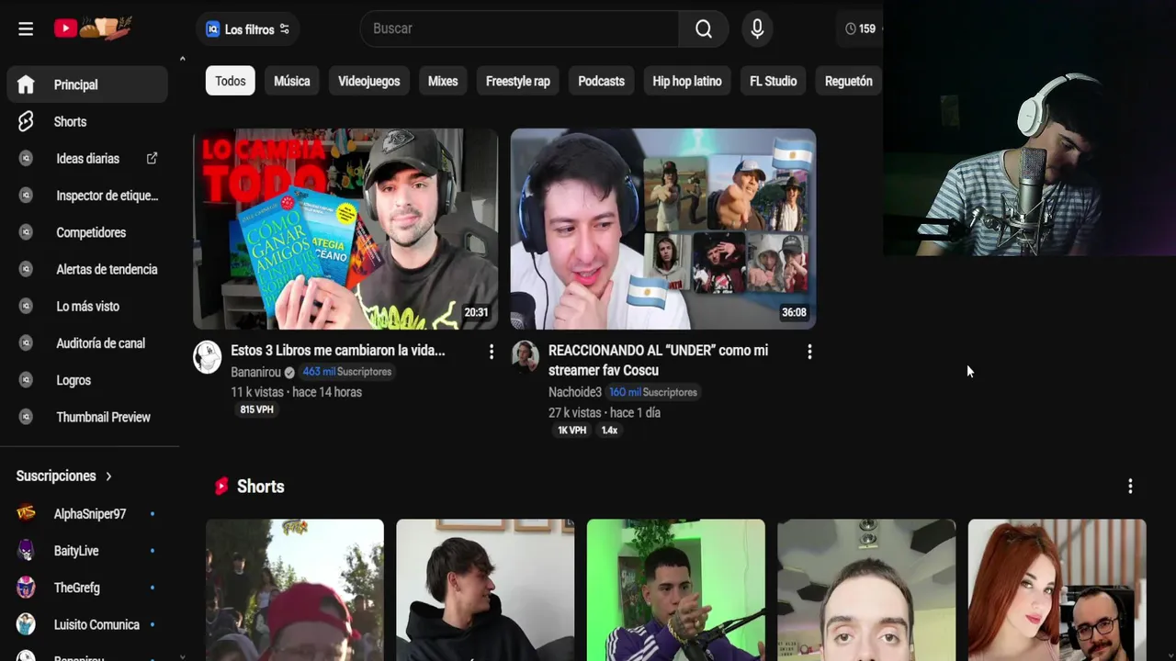This screenshot has width=1176, height=661.
Task: Click sidebar scroll up arrow
Action: point(182,59)
